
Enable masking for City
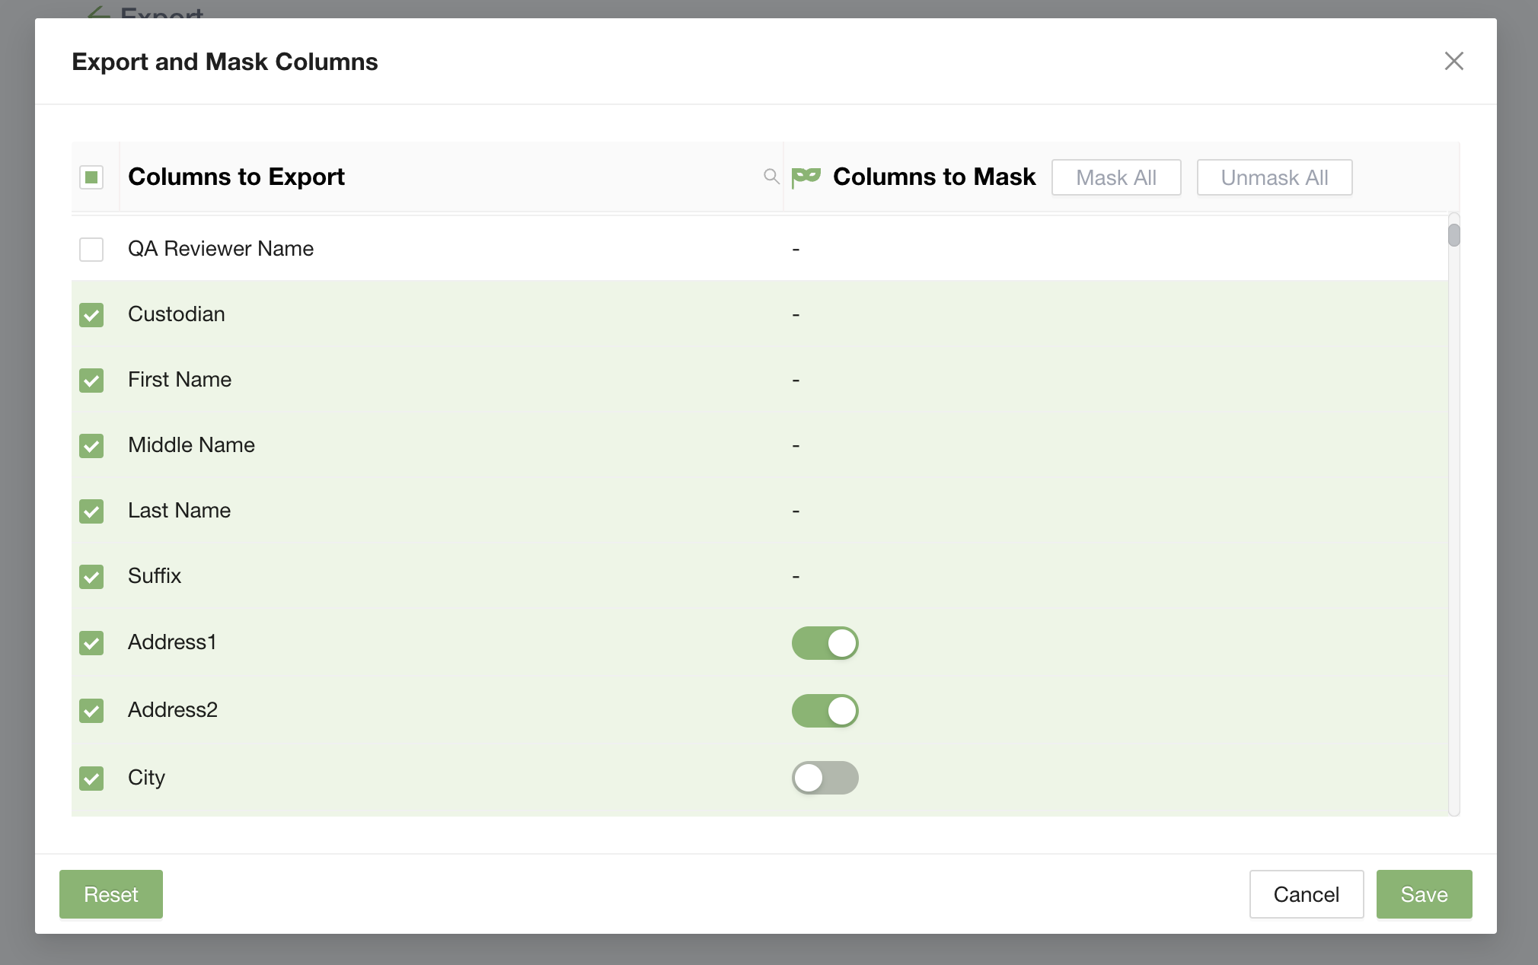click(x=825, y=778)
